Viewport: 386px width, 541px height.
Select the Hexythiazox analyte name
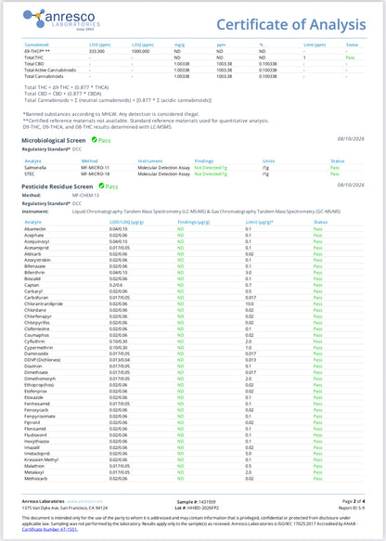[x=36, y=442]
